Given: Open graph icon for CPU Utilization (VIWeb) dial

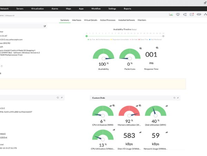Looking at the screenshot, I should [x=114, y=130].
